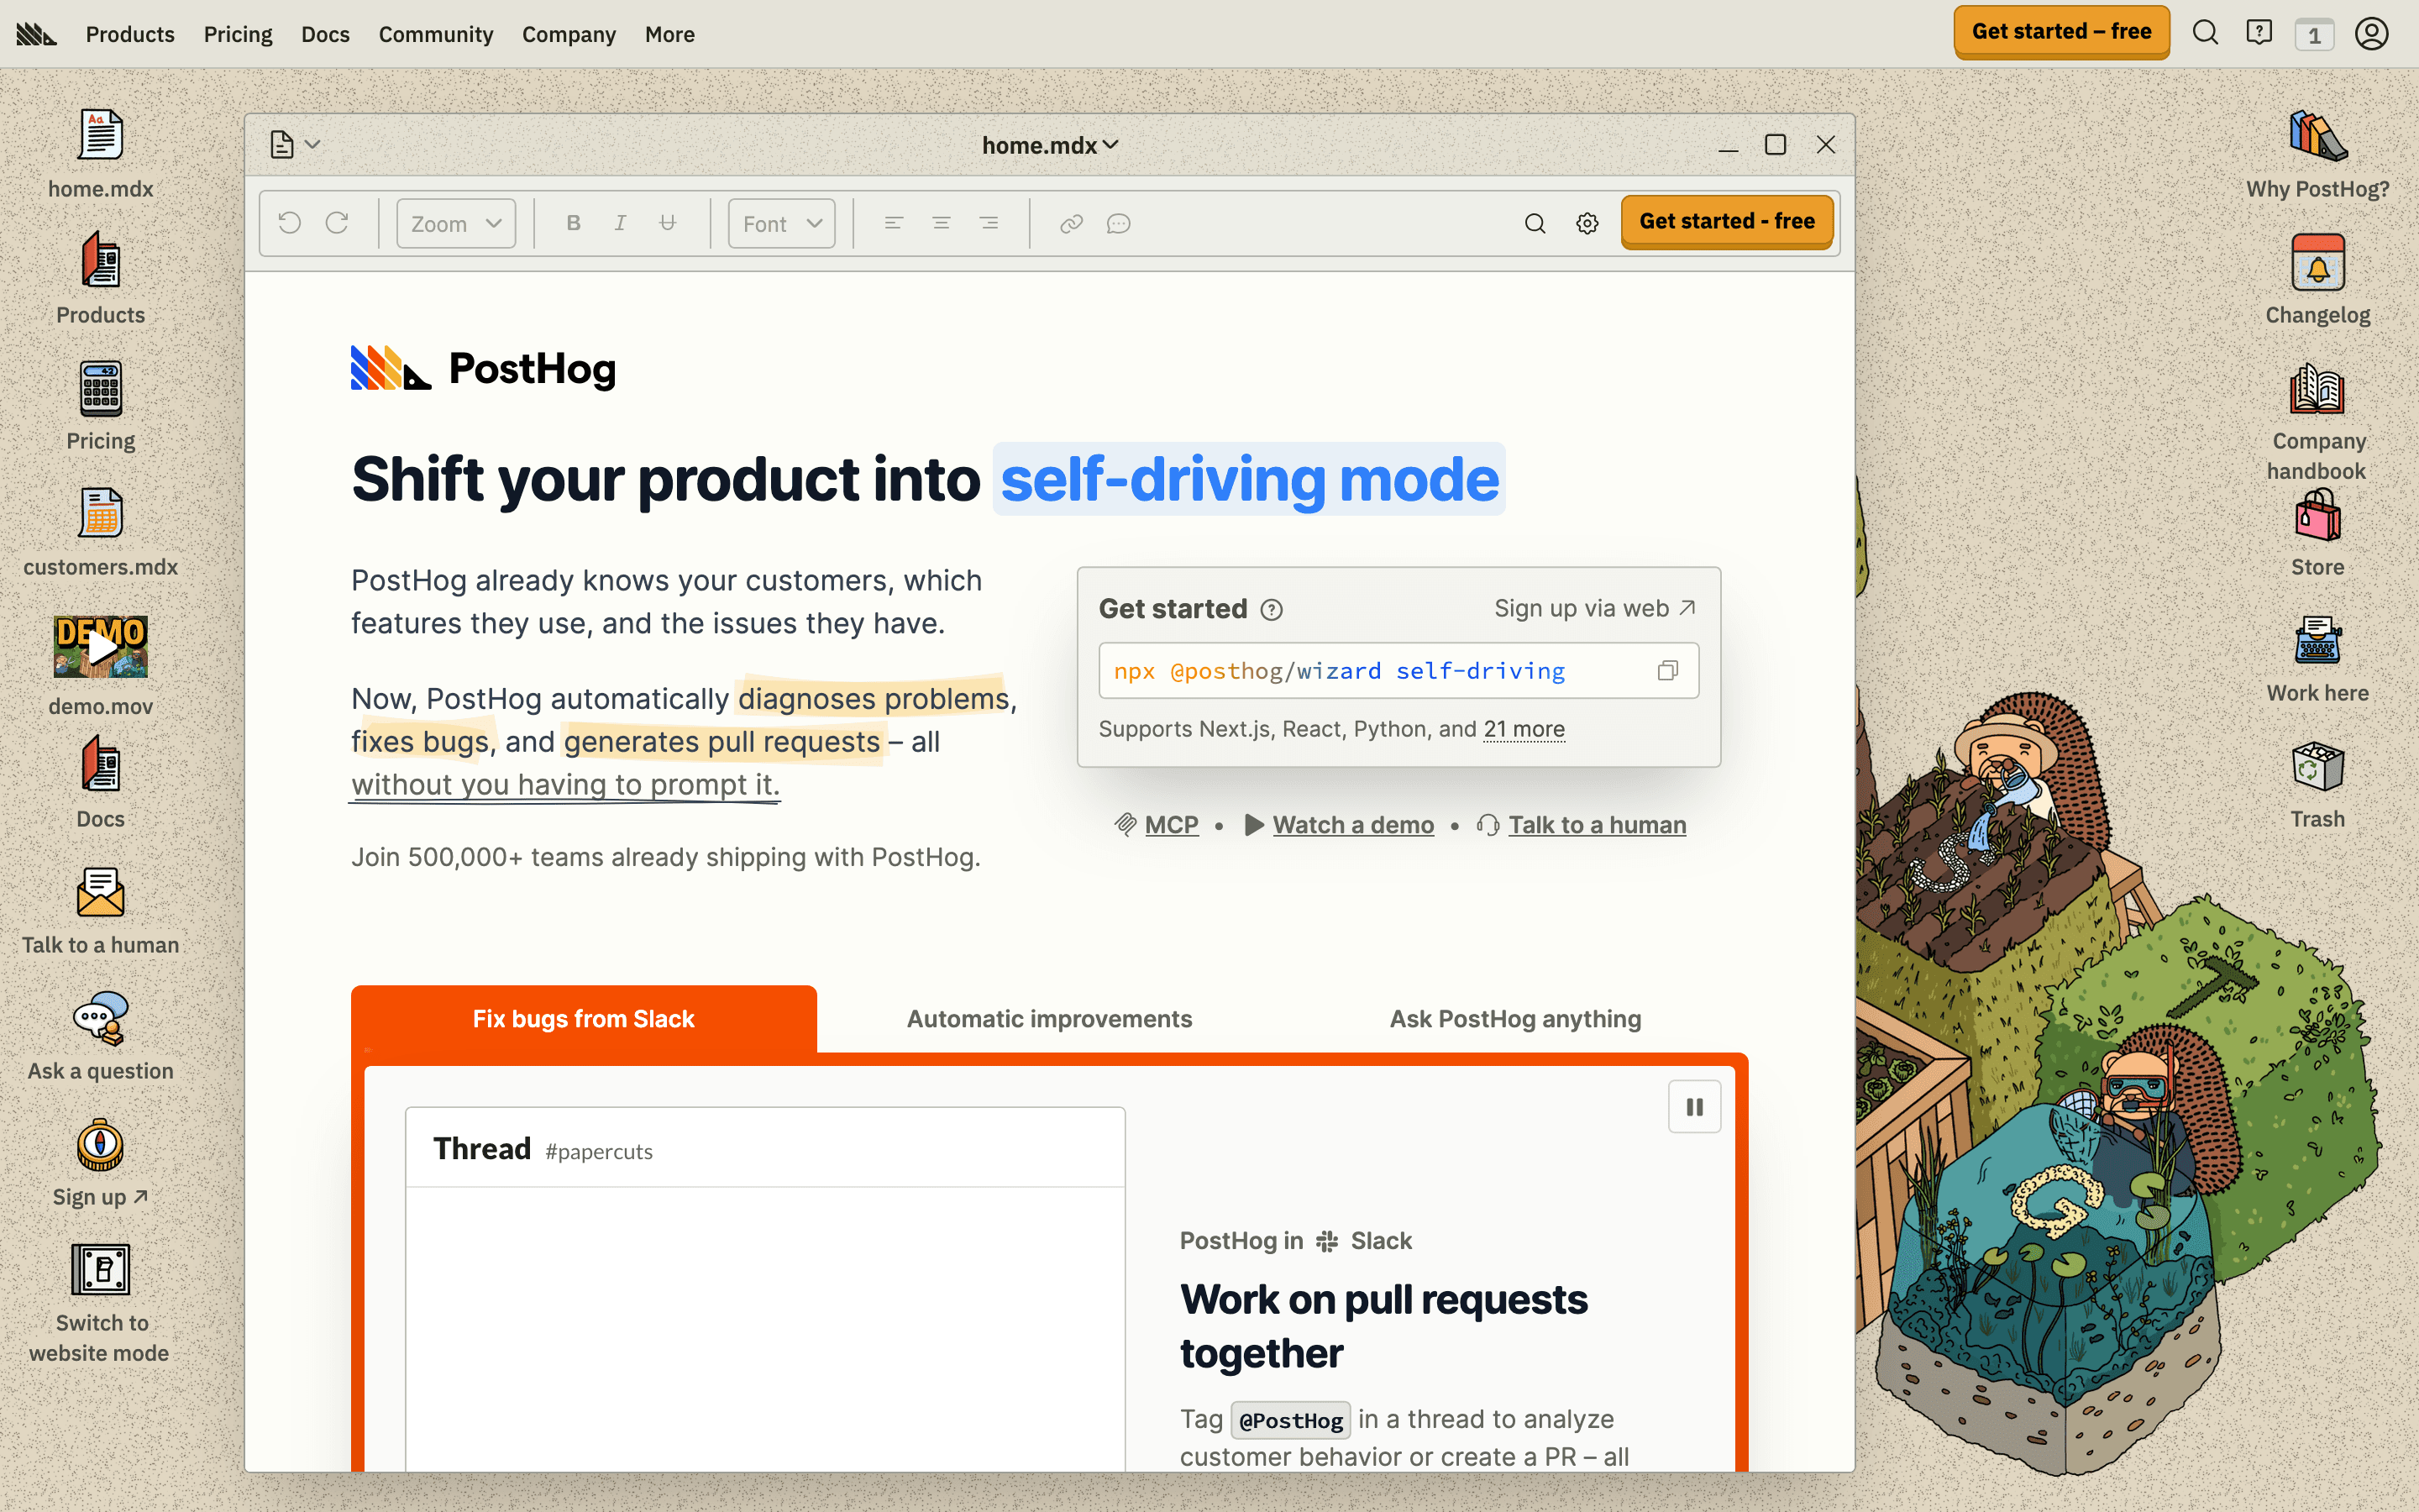Viewport: 2419px width, 1512px height.
Task: Select the Ask PostHog anything tab
Action: pyautogui.click(x=1515, y=1019)
